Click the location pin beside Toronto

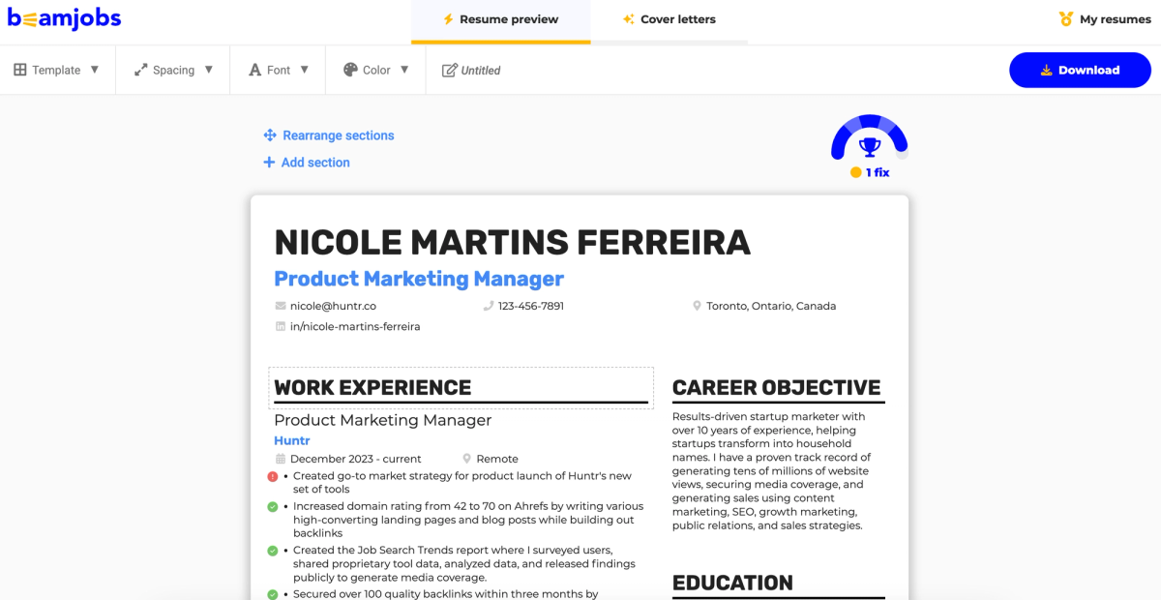pos(697,306)
